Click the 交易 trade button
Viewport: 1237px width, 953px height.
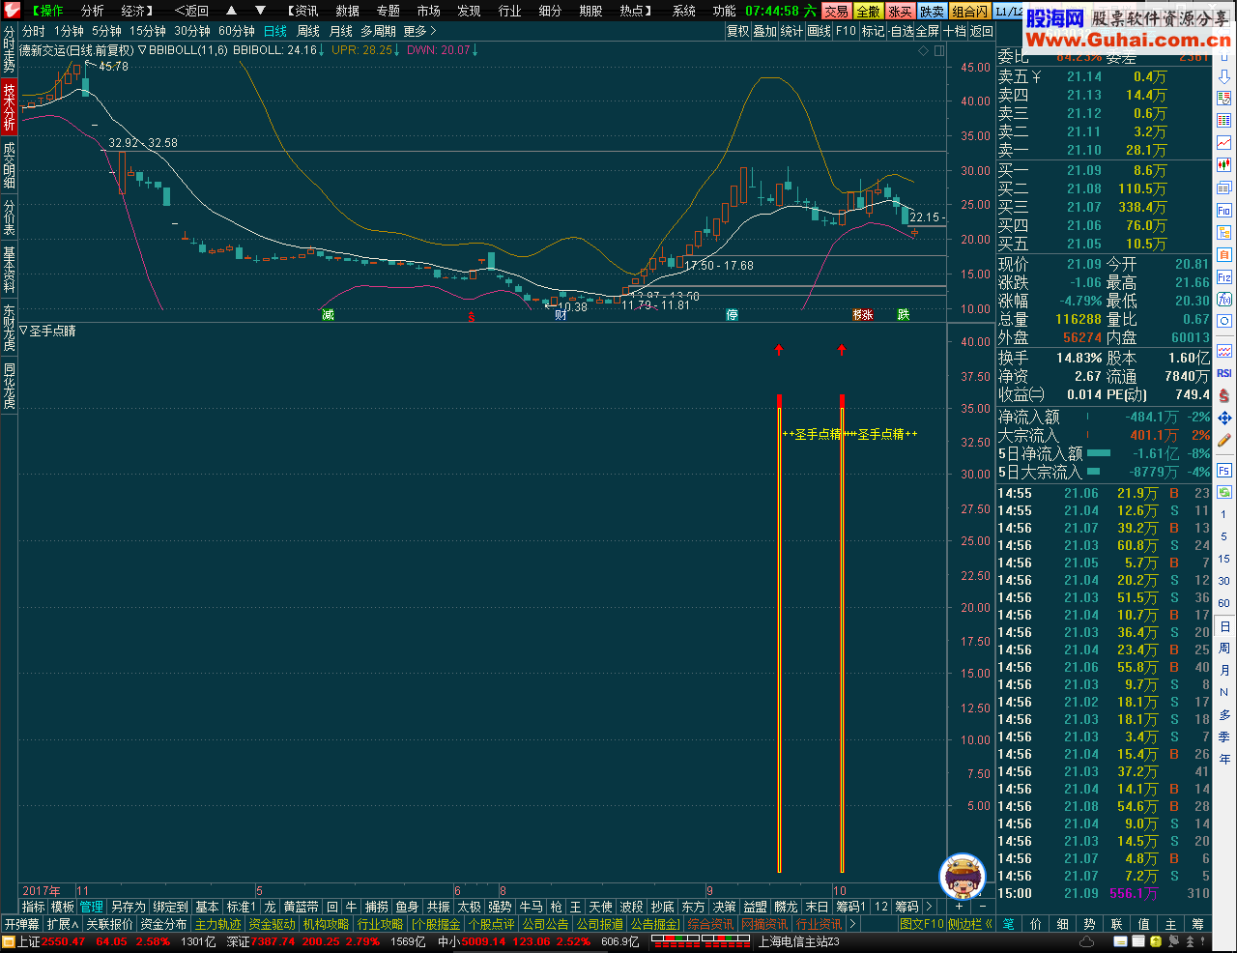836,11
